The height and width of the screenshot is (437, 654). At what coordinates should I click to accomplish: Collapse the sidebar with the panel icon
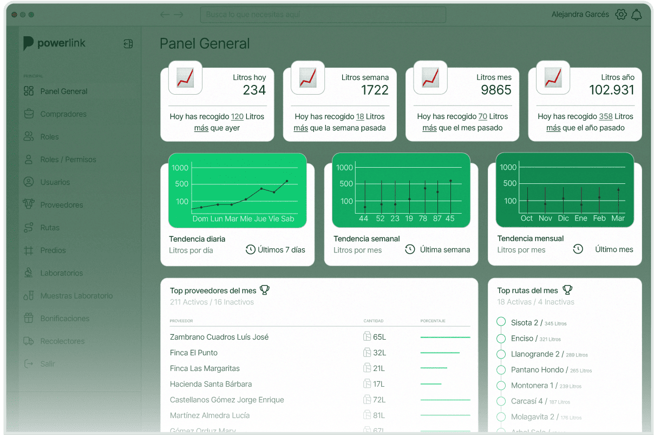128,44
